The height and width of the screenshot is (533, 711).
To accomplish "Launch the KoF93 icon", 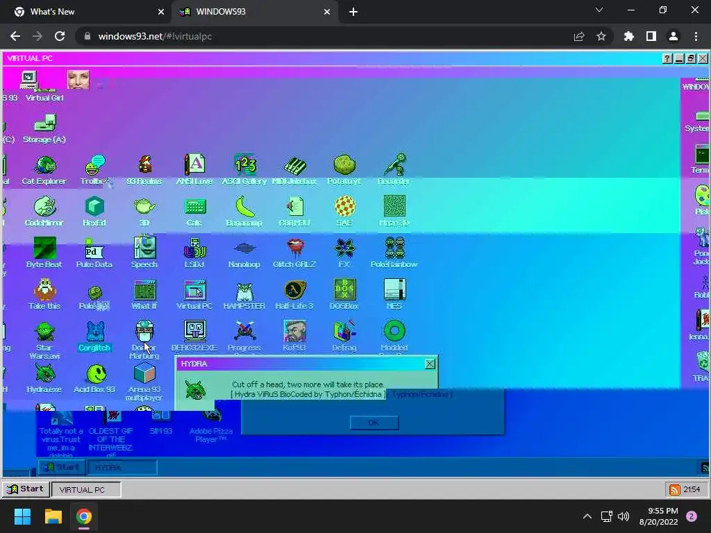I will (294, 337).
